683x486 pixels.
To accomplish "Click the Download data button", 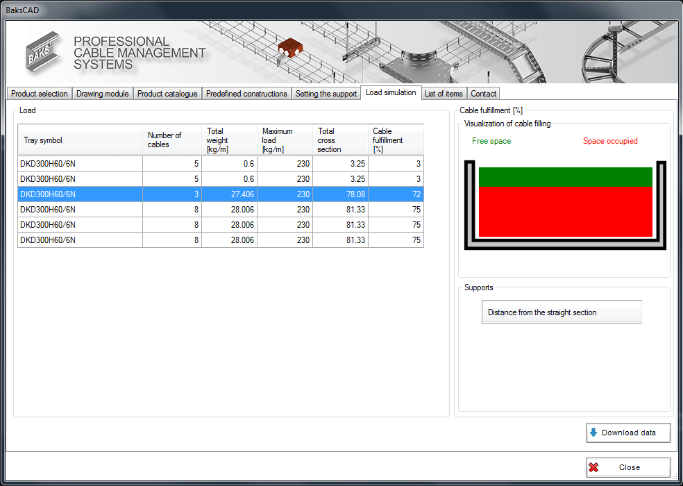I will (x=628, y=433).
